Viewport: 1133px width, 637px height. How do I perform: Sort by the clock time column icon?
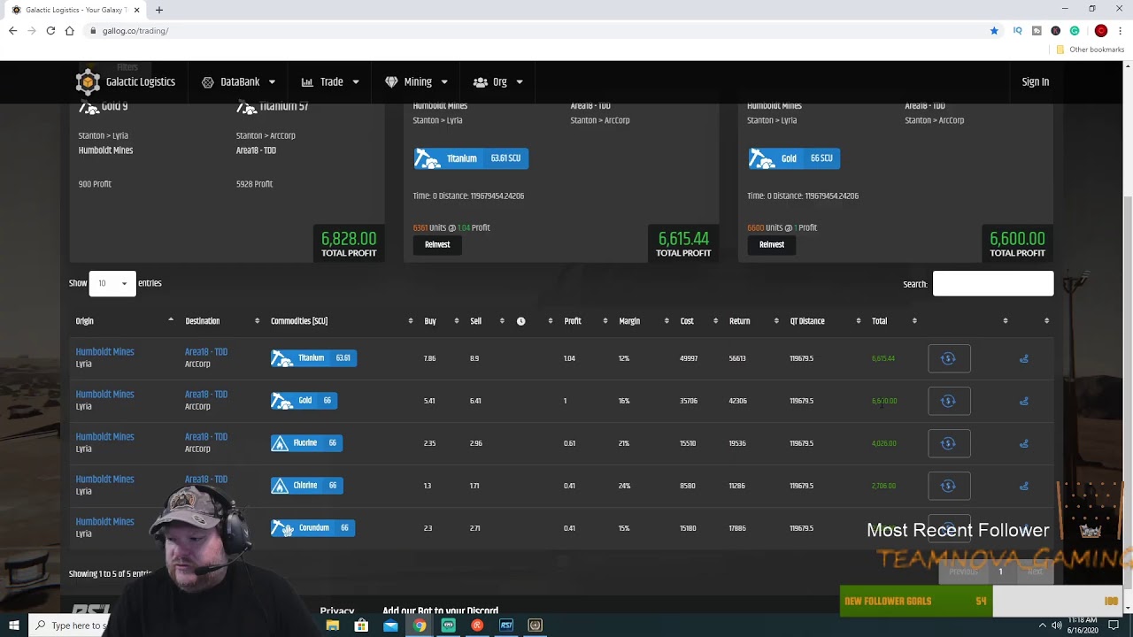520,321
